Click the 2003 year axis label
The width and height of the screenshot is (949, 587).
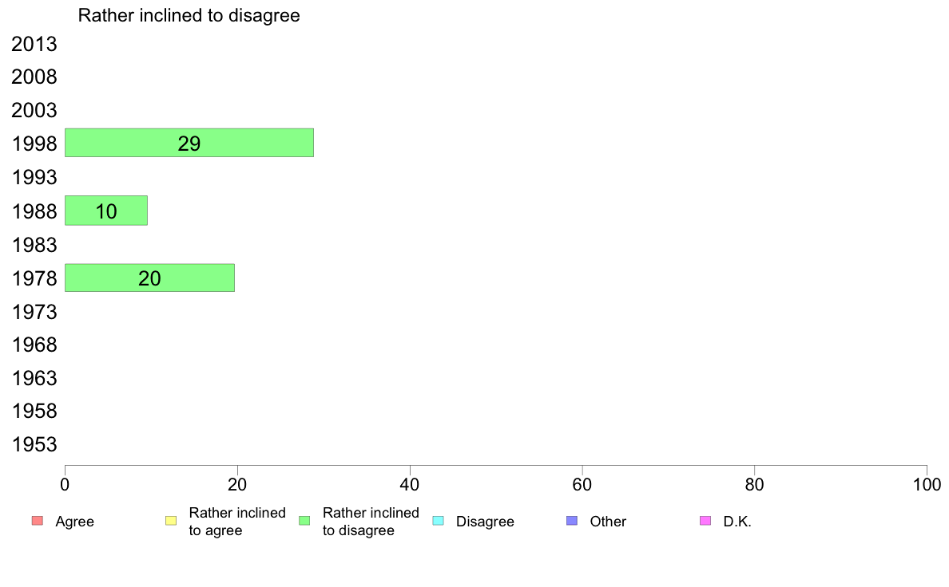point(34,110)
